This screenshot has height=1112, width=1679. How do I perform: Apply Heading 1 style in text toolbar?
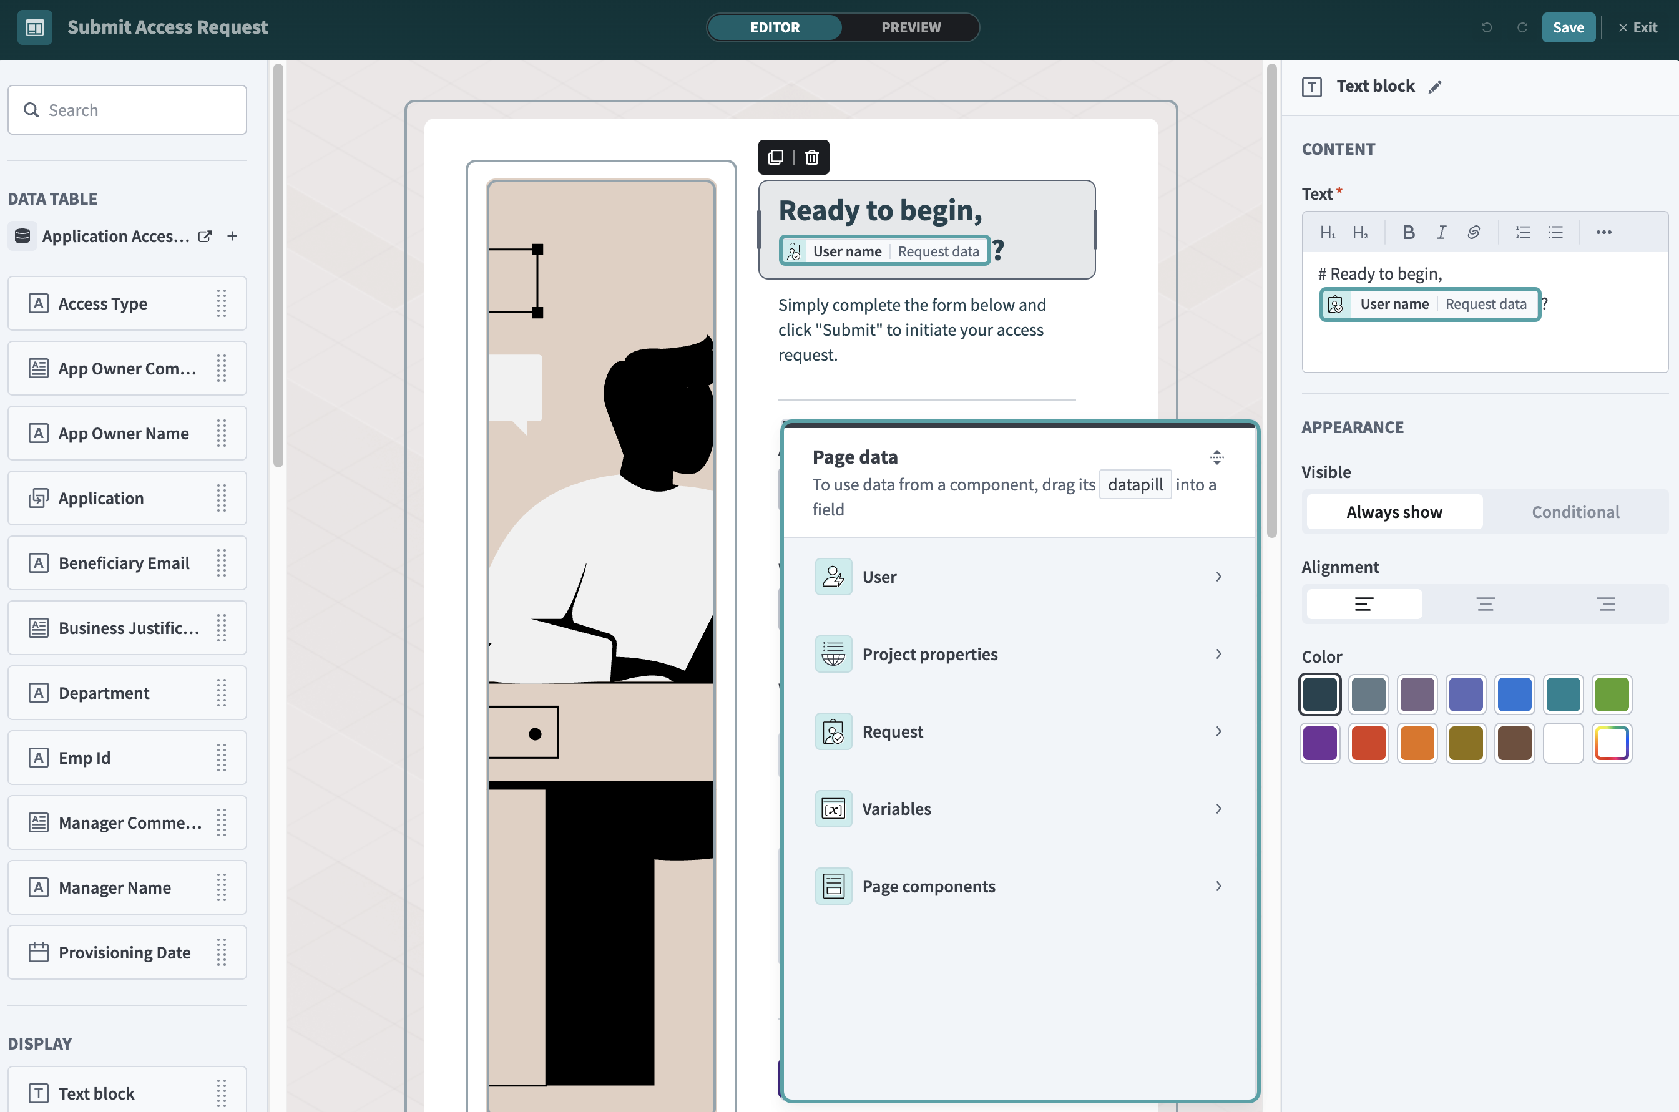(1327, 232)
